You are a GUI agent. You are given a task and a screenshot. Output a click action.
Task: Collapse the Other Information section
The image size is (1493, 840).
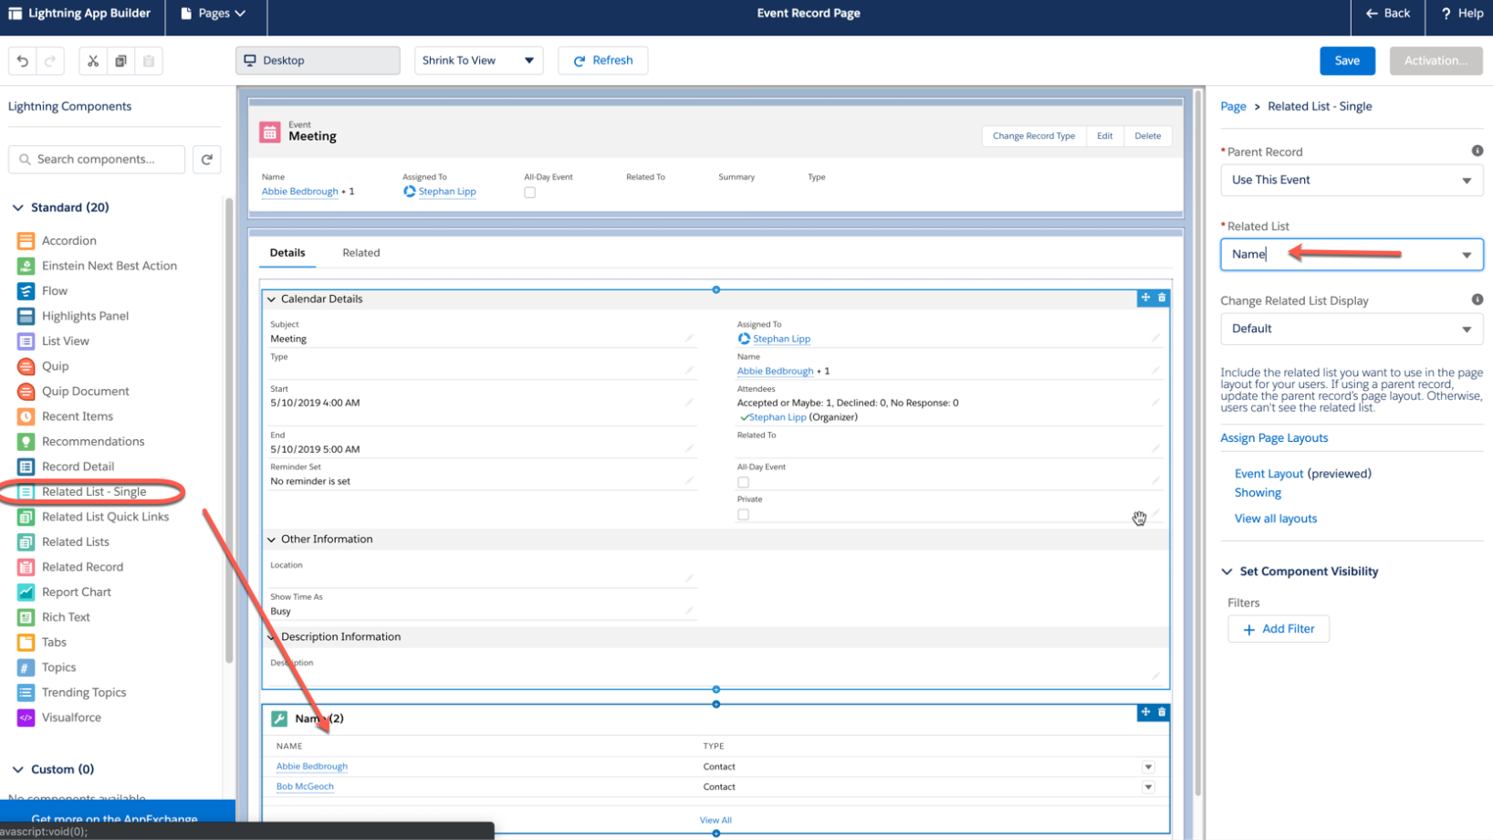(271, 539)
